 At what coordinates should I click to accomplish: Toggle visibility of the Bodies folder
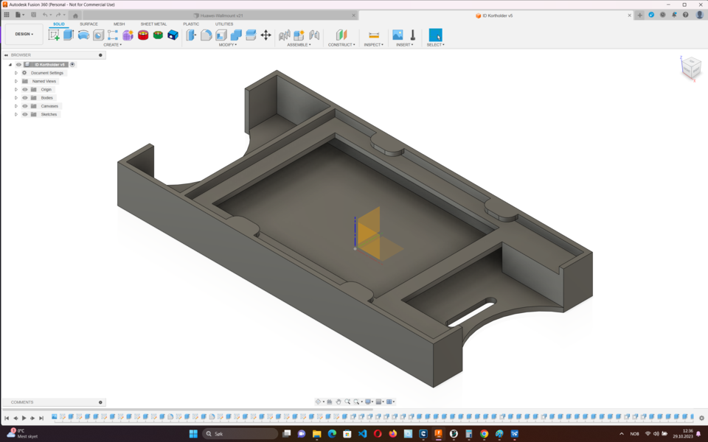pyautogui.click(x=24, y=97)
